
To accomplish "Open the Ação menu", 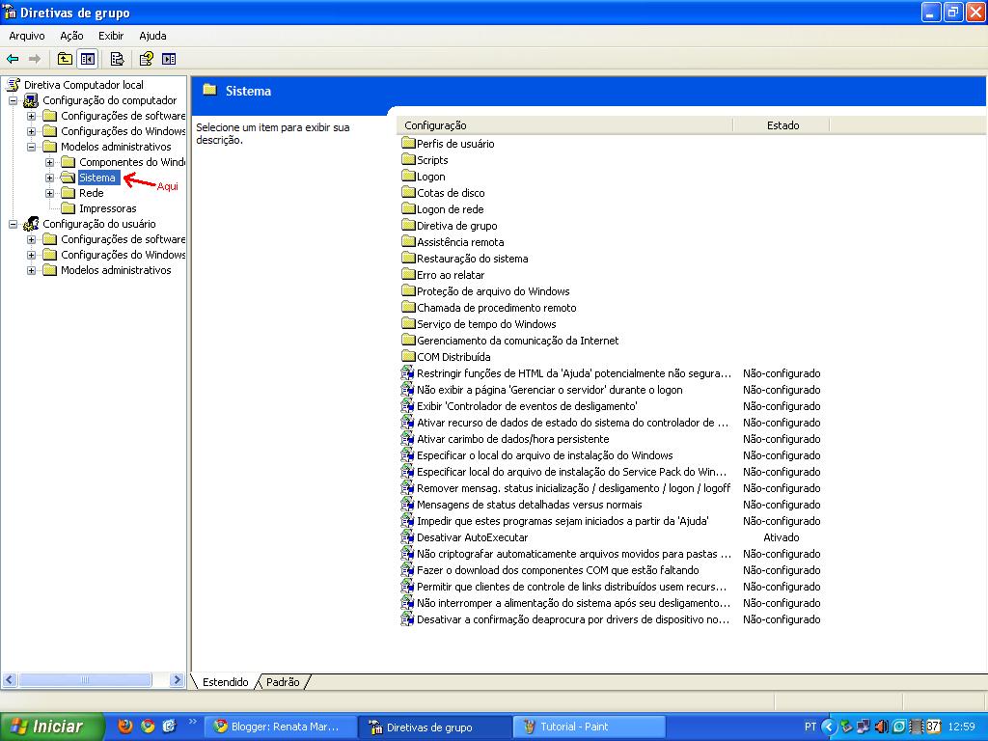I will coord(71,36).
